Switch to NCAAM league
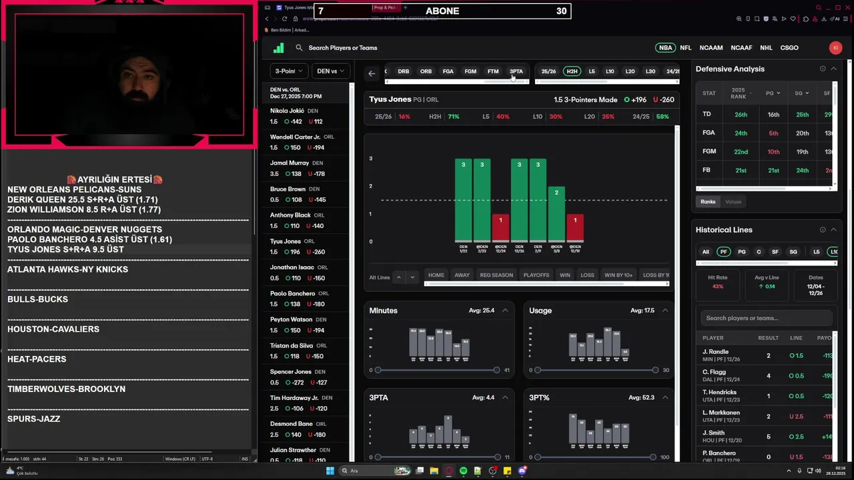Image resolution: width=854 pixels, height=480 pixels. coord(711,48)
